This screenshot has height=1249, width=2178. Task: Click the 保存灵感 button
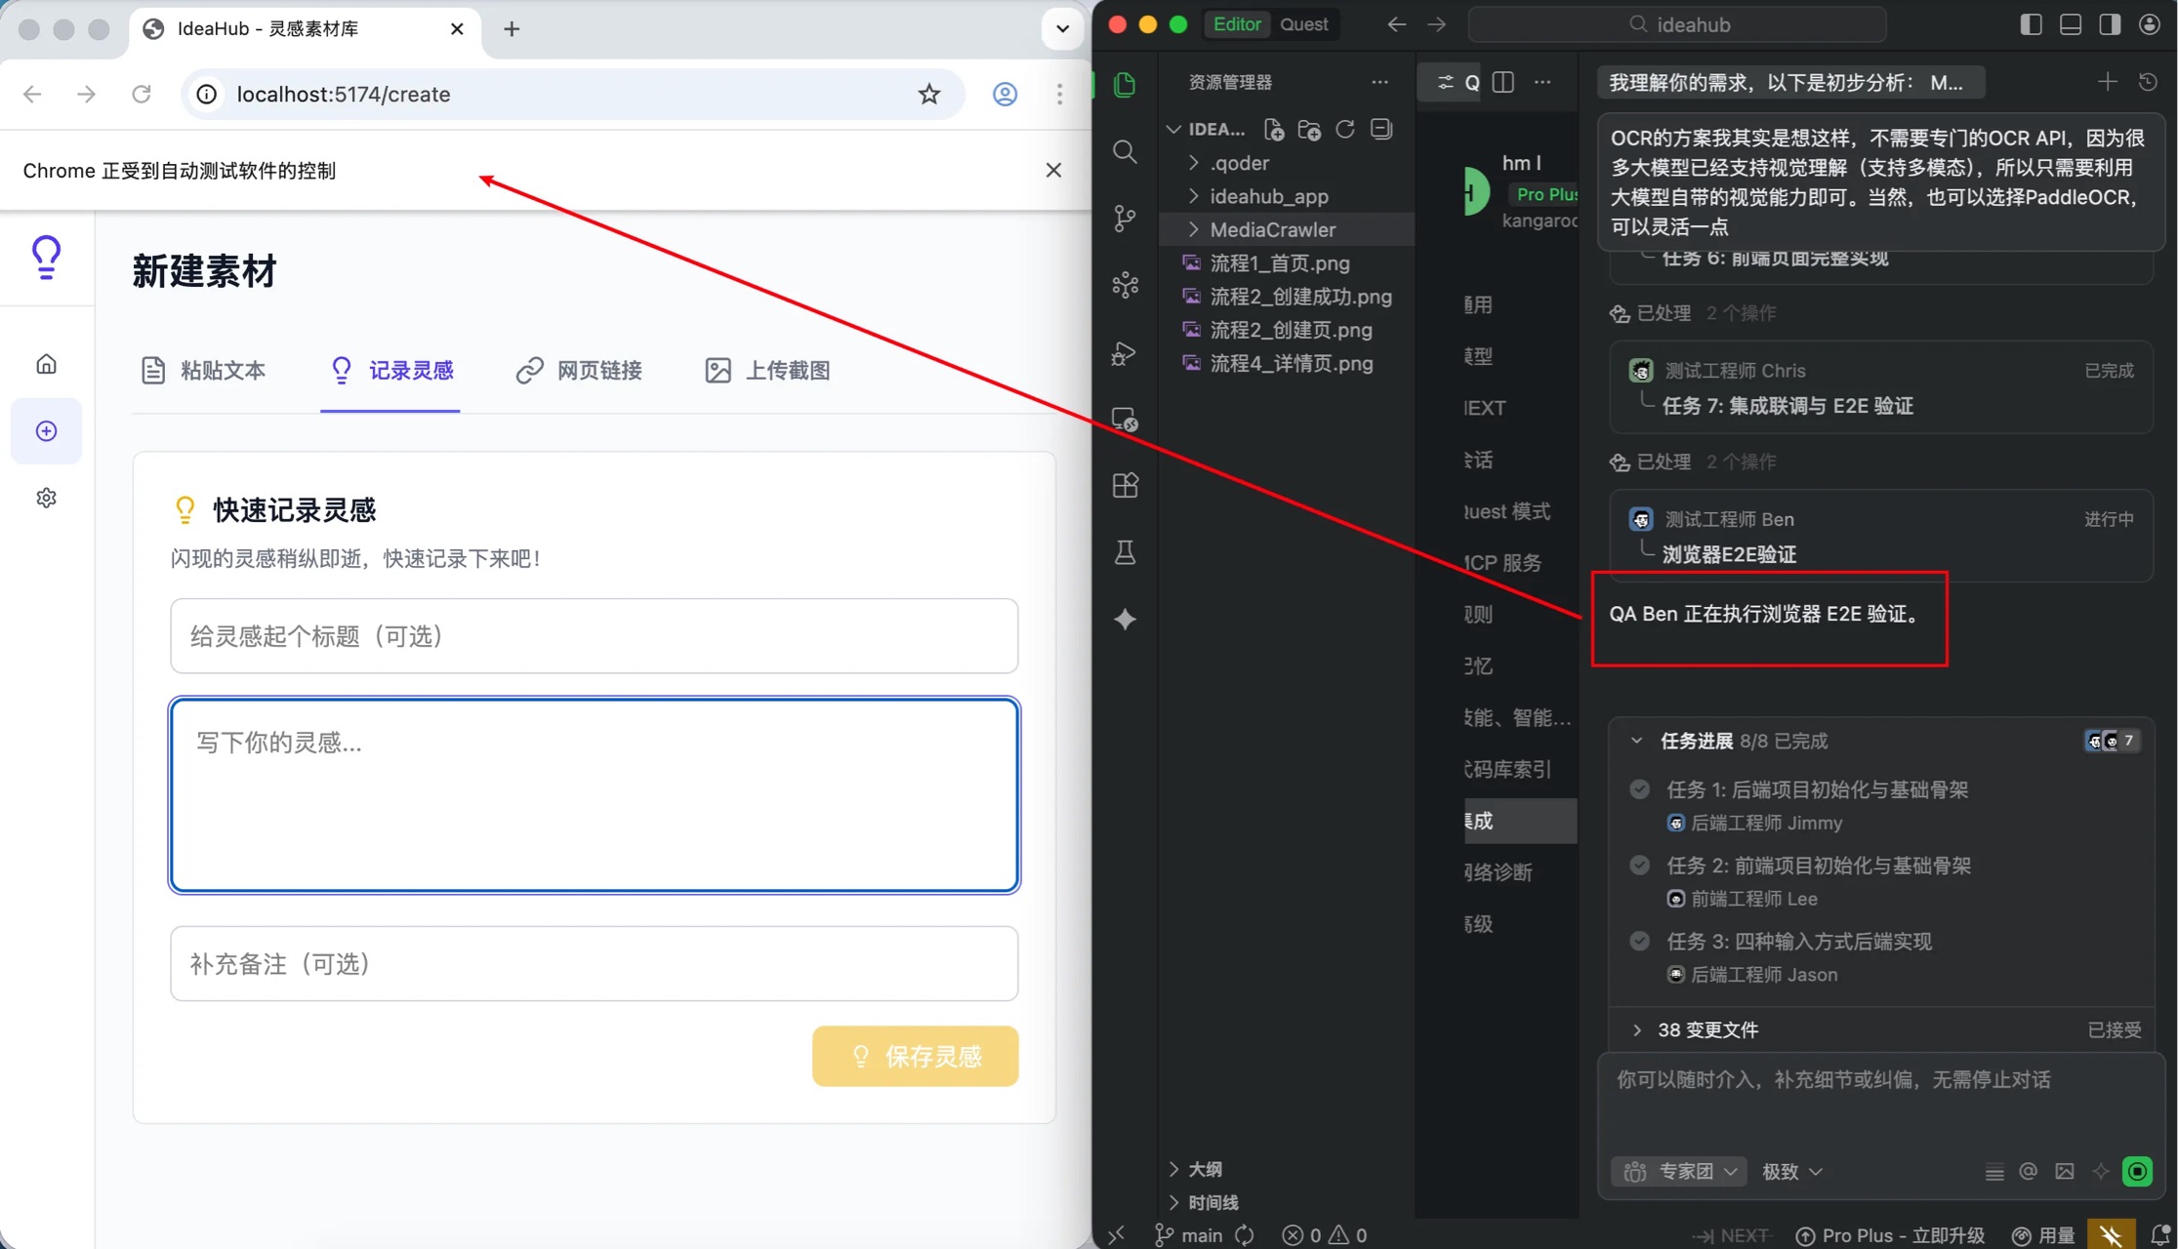click(x=915, y=1056)
